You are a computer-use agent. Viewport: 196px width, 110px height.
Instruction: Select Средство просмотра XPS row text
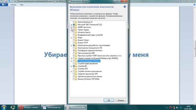tap(88, 74)
